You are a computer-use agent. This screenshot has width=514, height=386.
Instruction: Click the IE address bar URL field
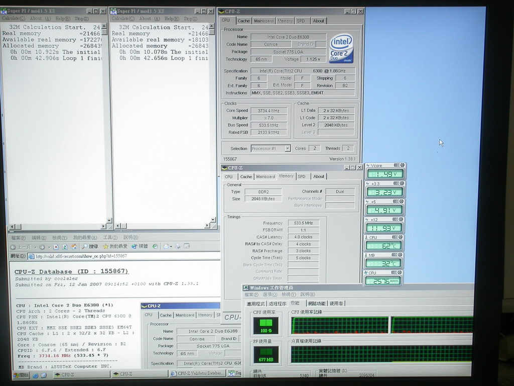[x=123, y=256]
